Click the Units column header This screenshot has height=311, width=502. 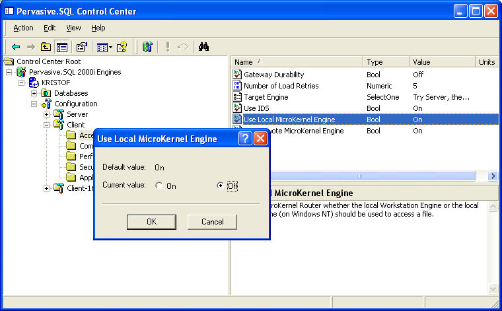pyautogui.click(x=487, y=62)
